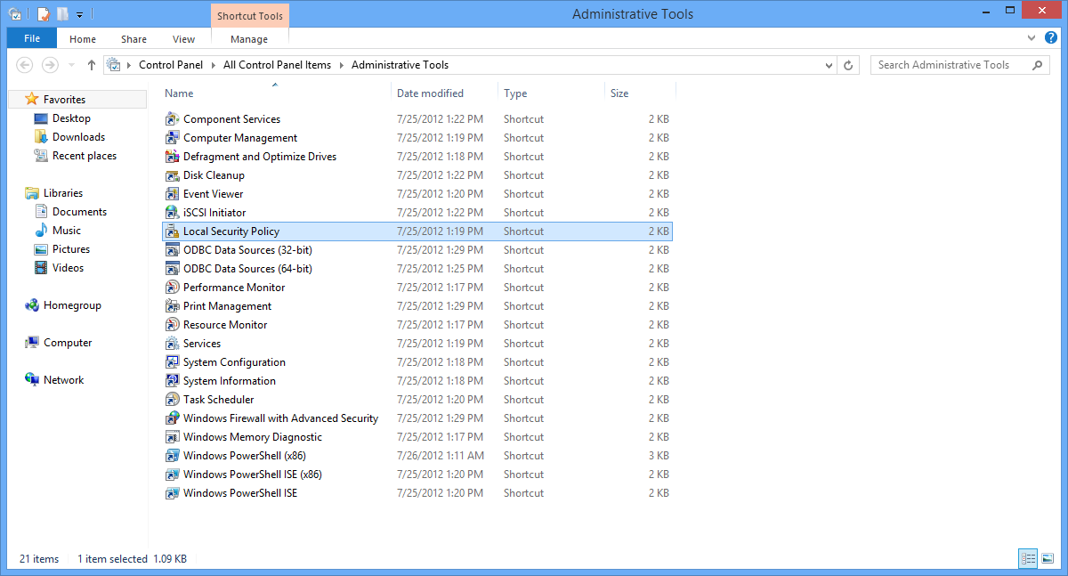Click the Performance Monitor icon
The height and width of the screenshot is (576, 1068).
[x=173, y=288]
